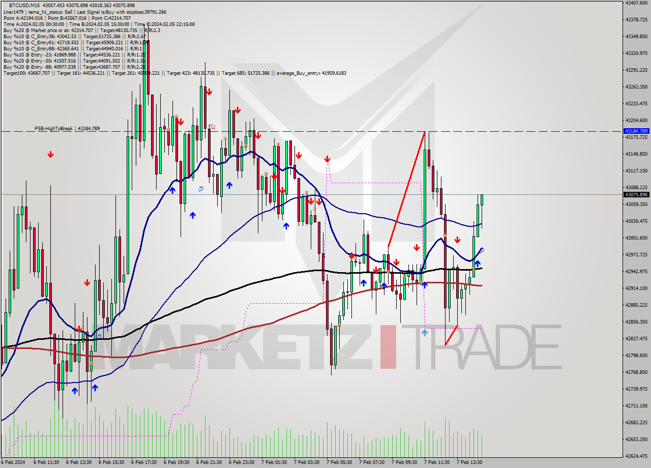Click price axis label 42942.975
651x468 pixels.
click(636, 271)
